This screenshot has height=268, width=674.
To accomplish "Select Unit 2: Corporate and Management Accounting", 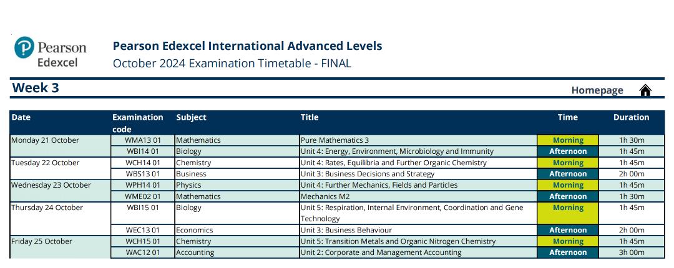I will (418, 252).
